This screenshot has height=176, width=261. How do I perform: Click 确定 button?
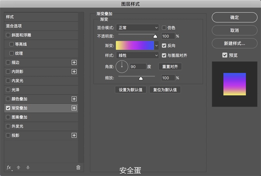click(x=235, y=17)
